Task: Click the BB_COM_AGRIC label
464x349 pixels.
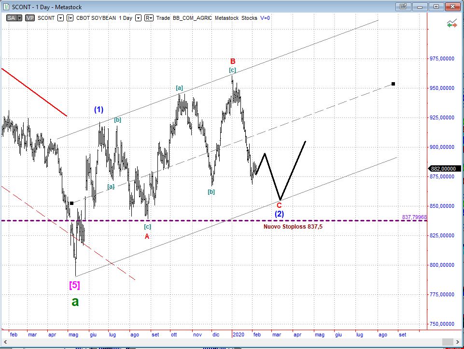Action: [x=192, y=18]
